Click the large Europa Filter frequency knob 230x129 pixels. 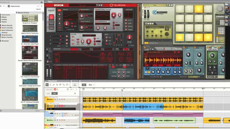tap(89, 41)
